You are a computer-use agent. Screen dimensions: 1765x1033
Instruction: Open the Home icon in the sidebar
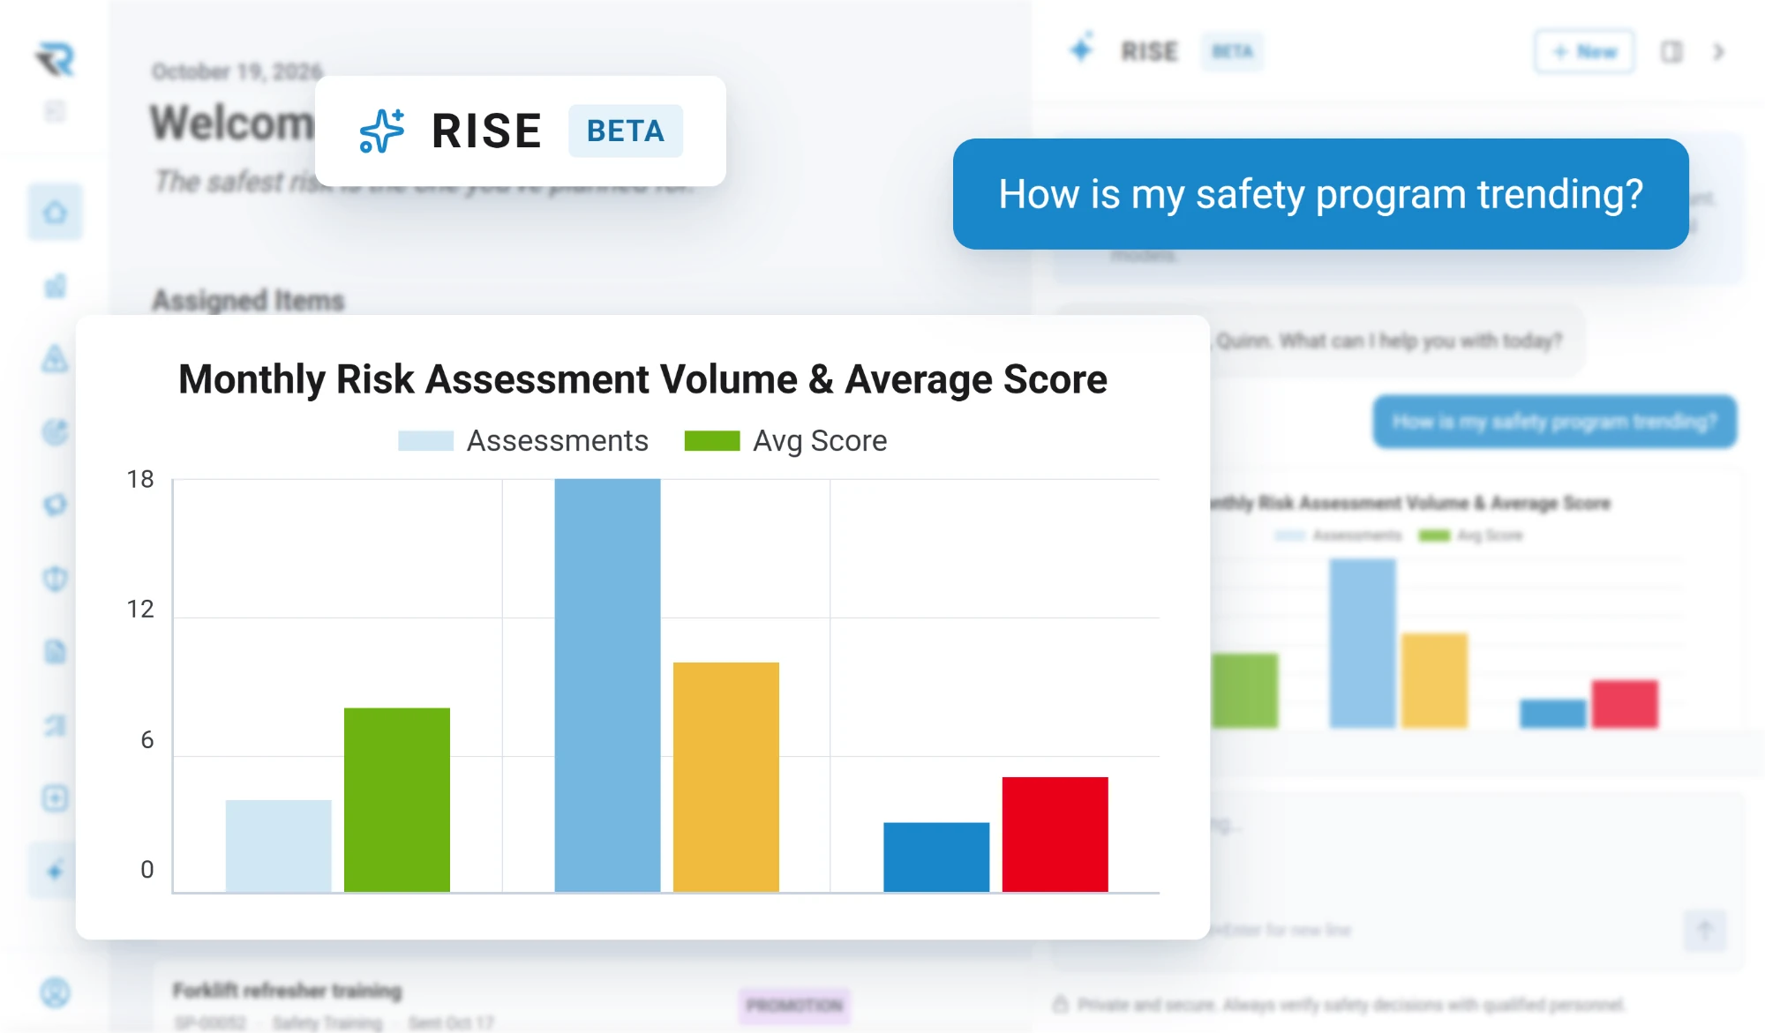[55, 213]
